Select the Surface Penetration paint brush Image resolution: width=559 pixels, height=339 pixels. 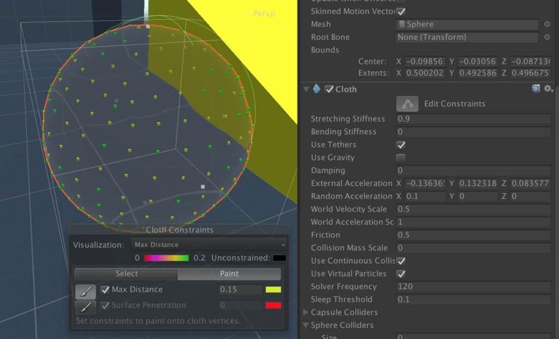[x=86, y=308]
